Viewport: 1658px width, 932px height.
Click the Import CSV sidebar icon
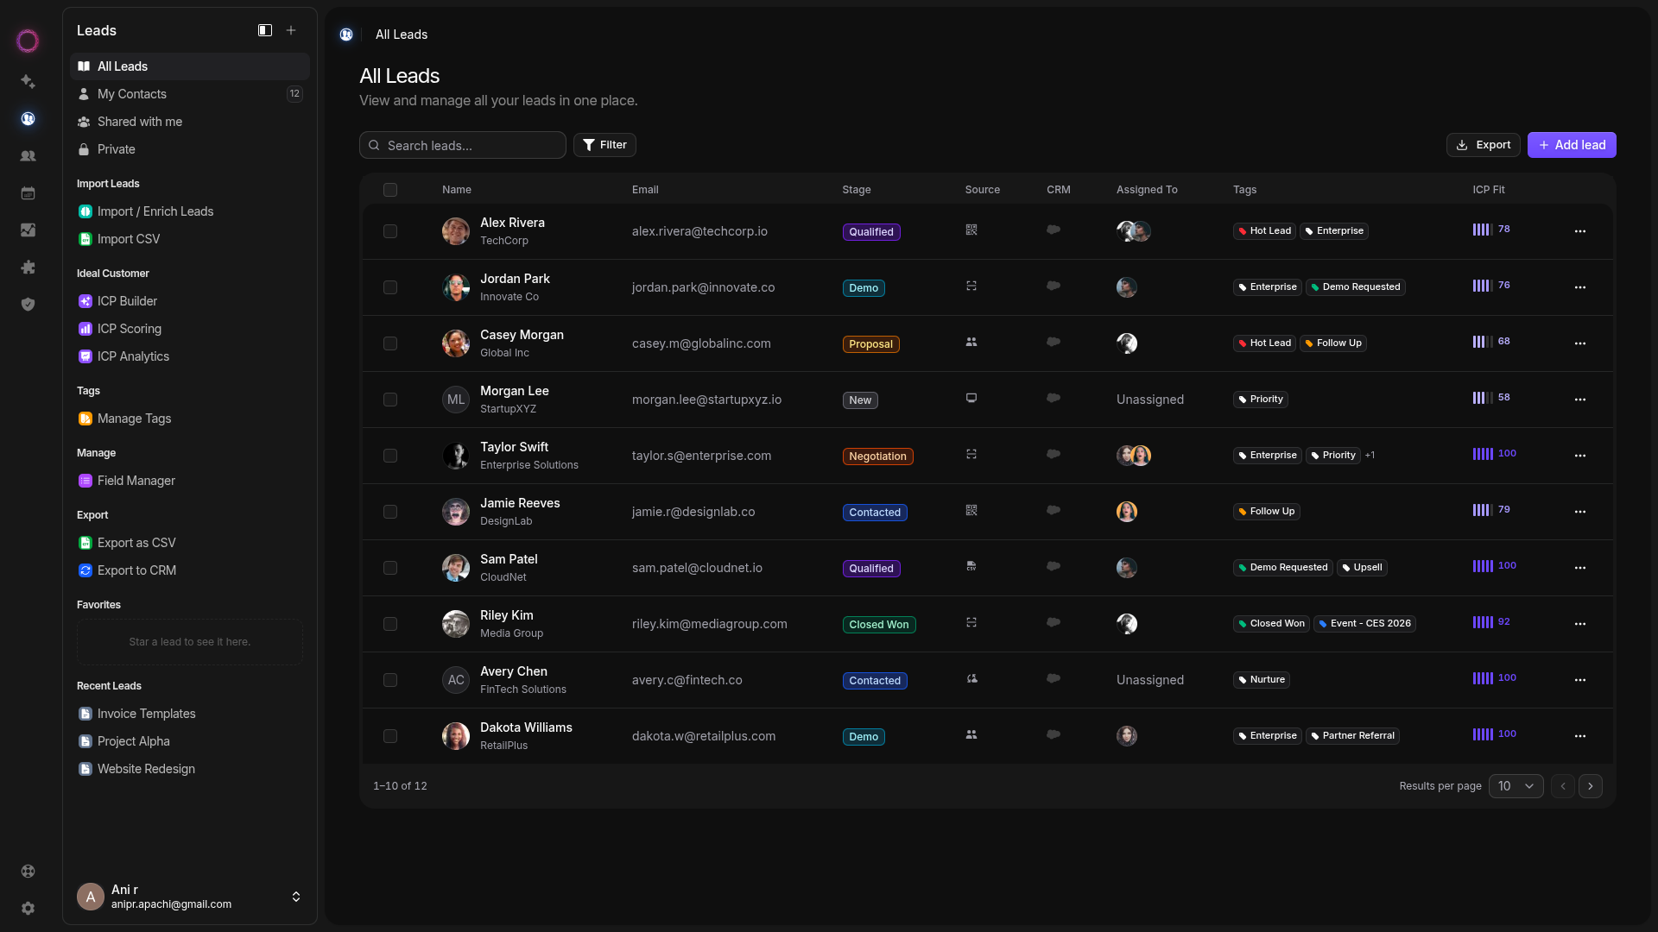(x=85, y=239)
